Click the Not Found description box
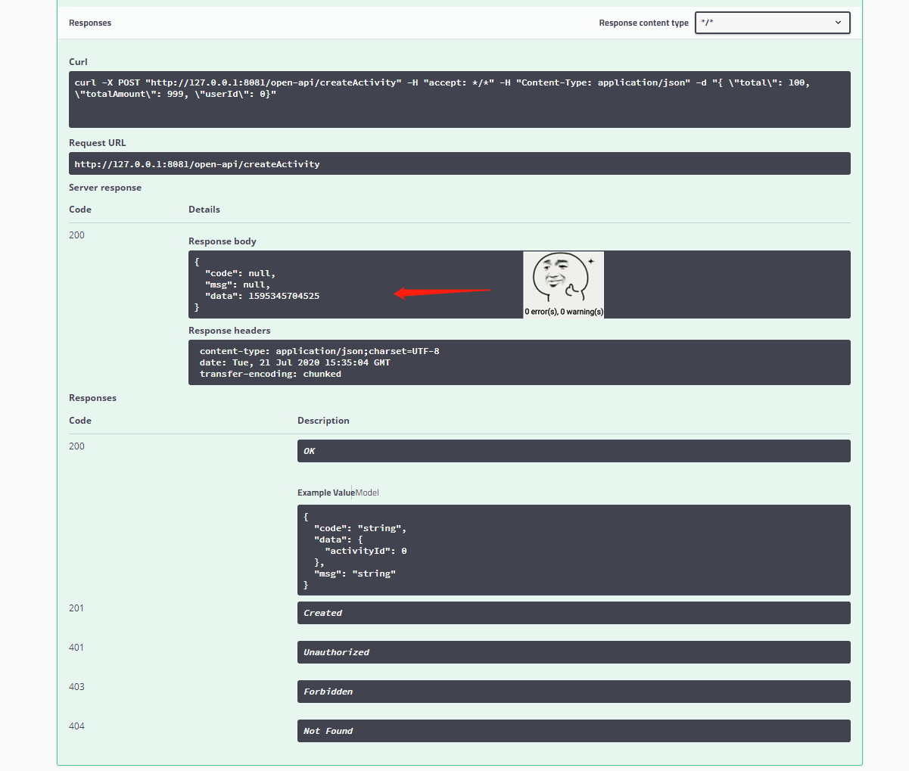Viewport: 909px width, 771px height. point(574,731)
